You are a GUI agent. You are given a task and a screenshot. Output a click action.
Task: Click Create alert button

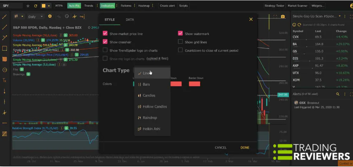[167, 6]
